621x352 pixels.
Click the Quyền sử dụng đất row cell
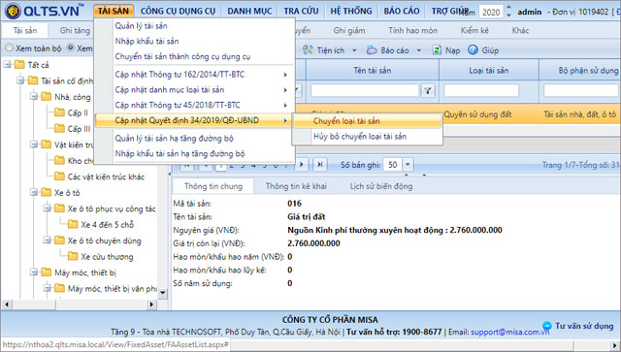[477, 114]
